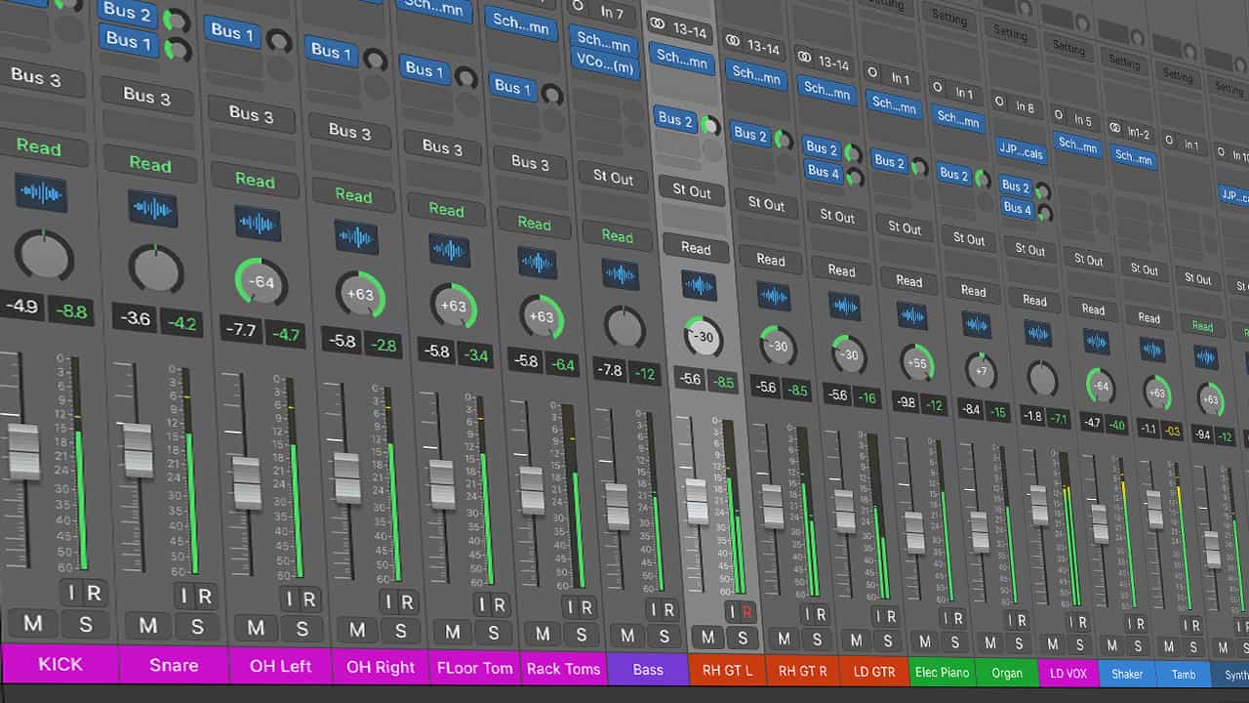Click the Bass channel volume fader
Viewport: 1249px width, 703px height.
coord(618,506)
